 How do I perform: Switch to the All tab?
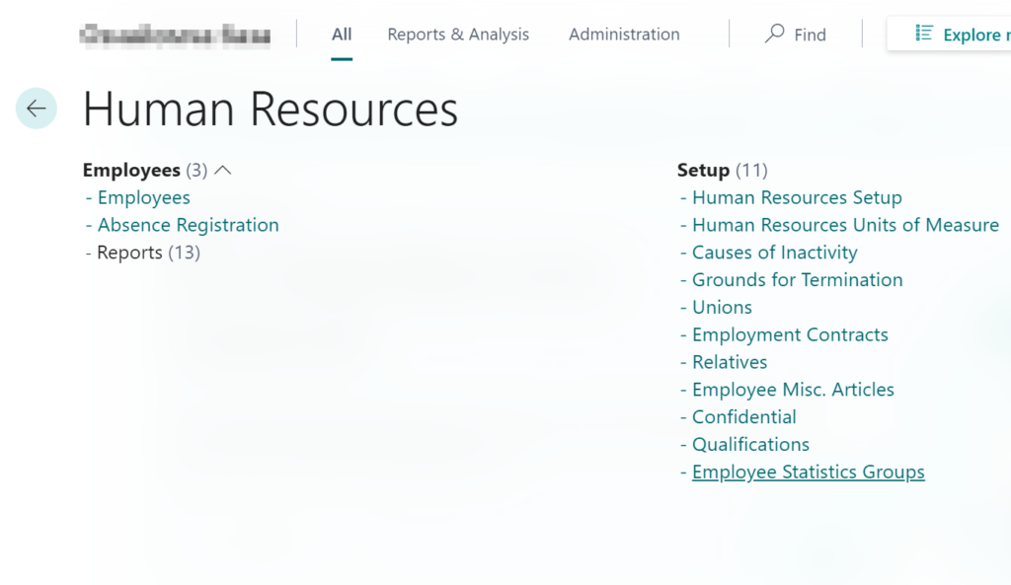pos(342,35)
